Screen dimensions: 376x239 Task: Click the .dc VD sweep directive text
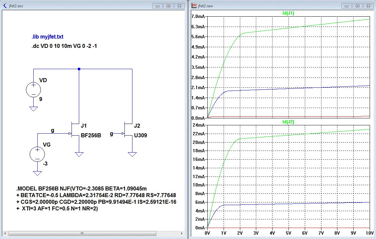(x=64, y=46)
